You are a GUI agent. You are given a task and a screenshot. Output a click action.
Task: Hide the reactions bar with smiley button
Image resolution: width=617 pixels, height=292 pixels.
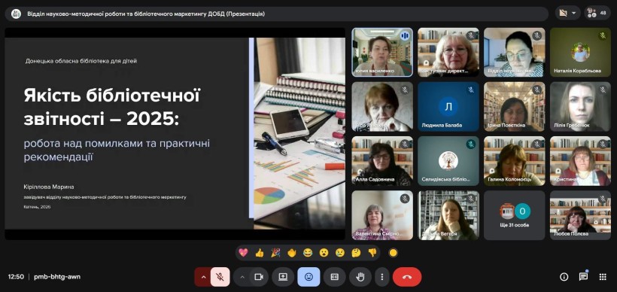coord(309,277)
